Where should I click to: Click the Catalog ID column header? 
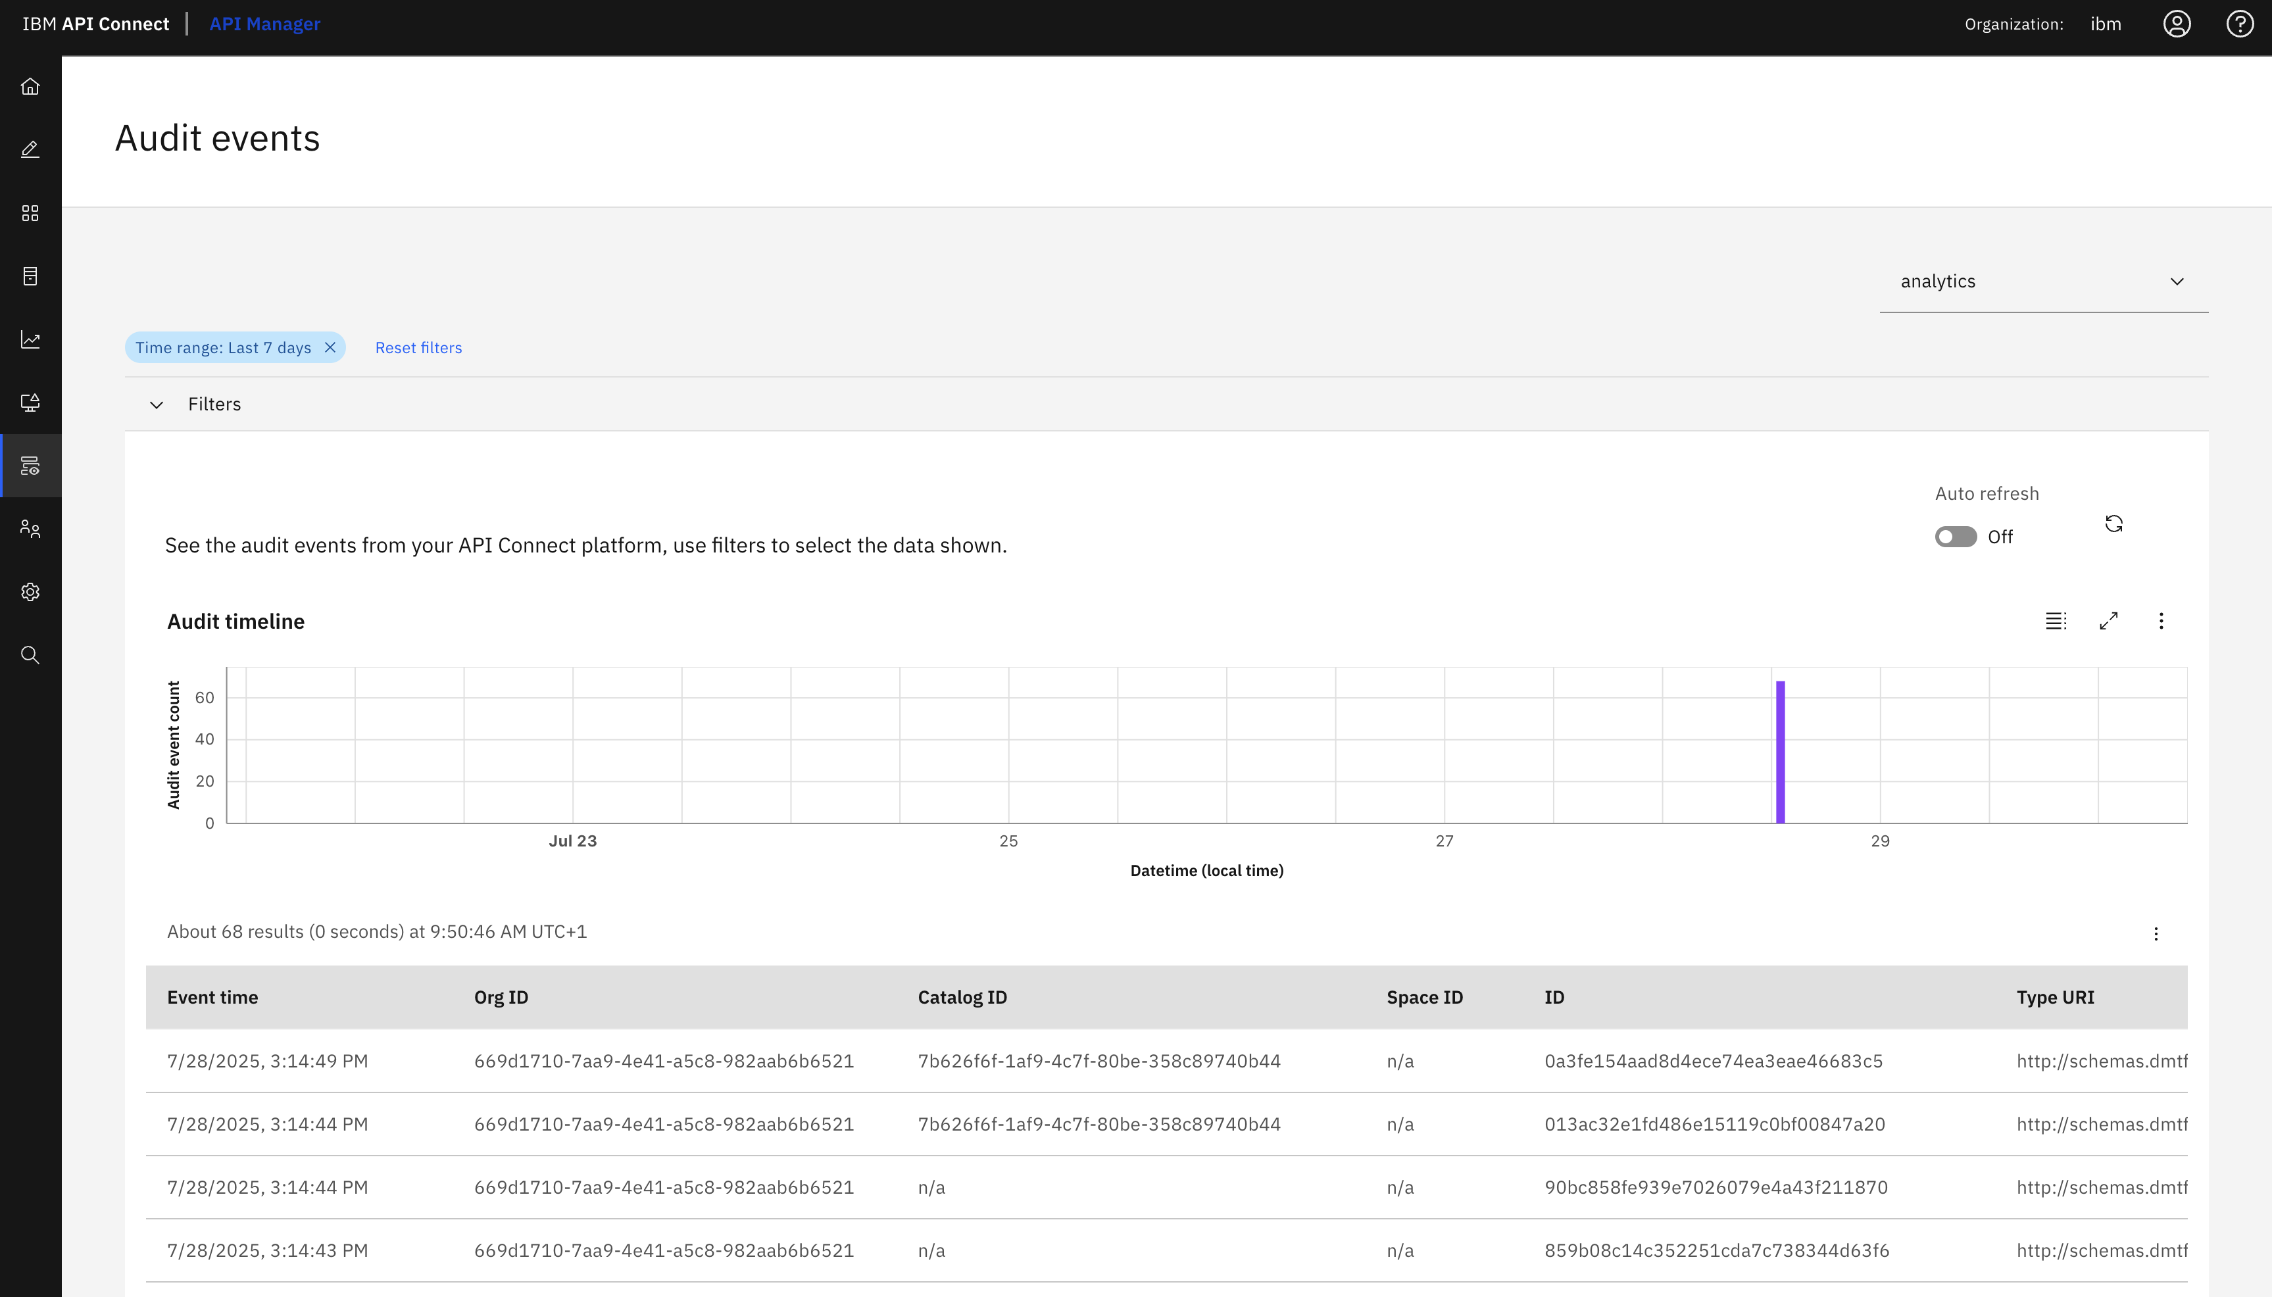point(963,998)
